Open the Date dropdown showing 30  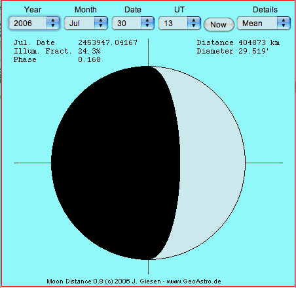133,23
